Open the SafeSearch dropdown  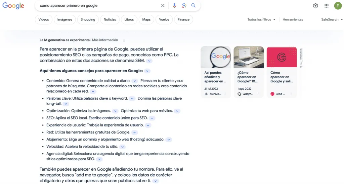(x=332, y=19)
